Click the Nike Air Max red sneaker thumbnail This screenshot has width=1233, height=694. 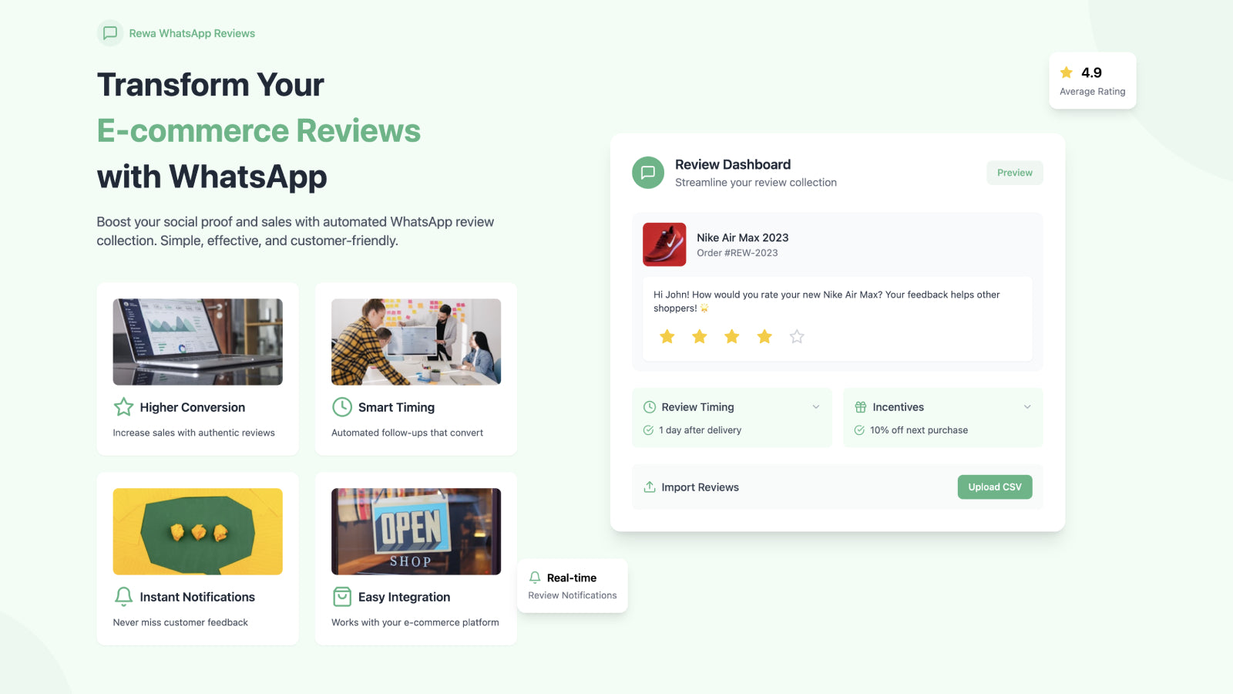point(664,244)
